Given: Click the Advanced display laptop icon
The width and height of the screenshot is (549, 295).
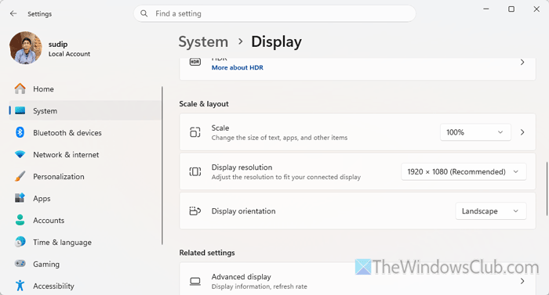Looking at the screenshot, I should [195, 281].
